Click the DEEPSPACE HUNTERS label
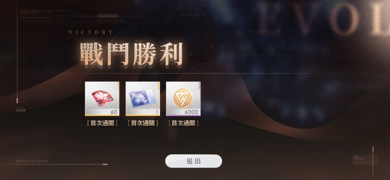Image resolution: width=390 pixels, height=180 pixels. coord(32,161)
